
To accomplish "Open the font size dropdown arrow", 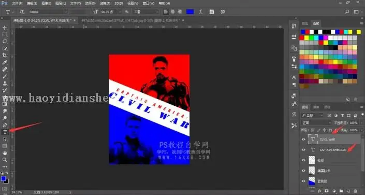I will [x=120, y=11].
